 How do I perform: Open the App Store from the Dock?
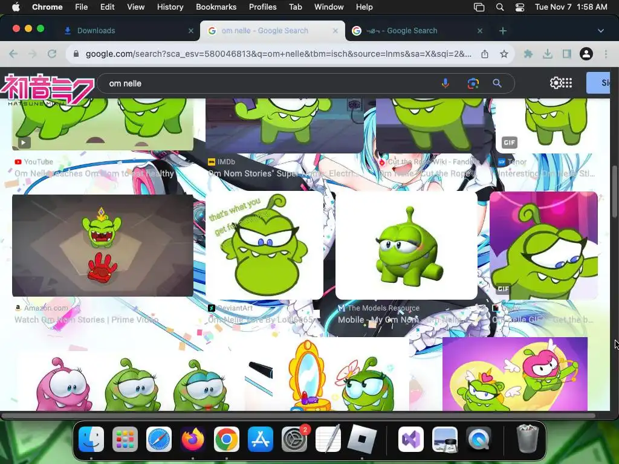(261, 439)
